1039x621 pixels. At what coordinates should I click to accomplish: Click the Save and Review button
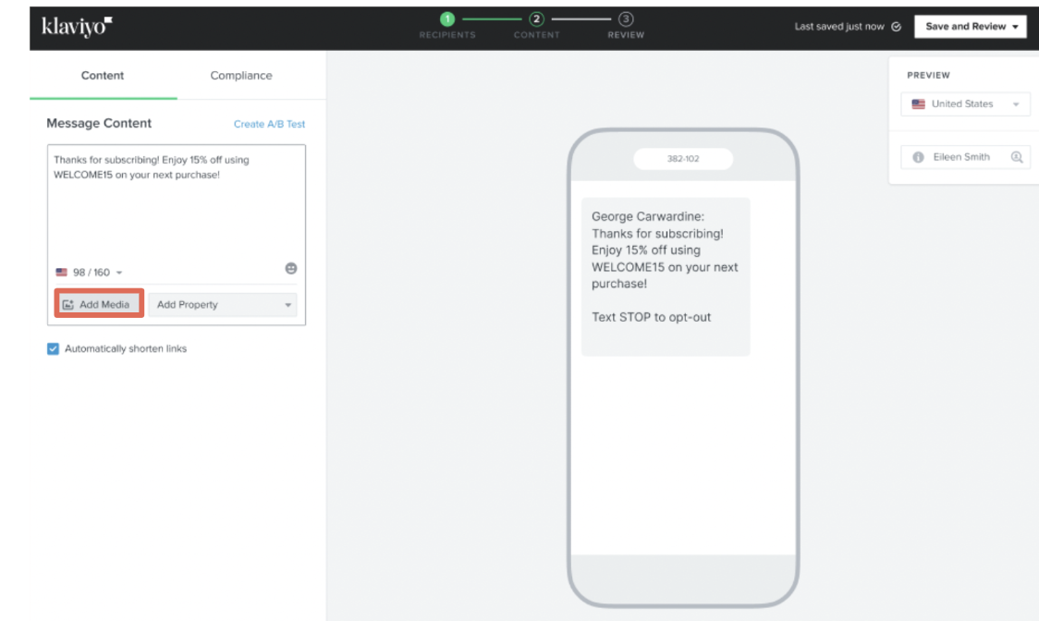(x=970, y=26)
